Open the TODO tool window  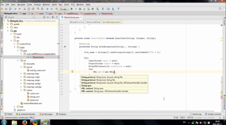[8, 114]
